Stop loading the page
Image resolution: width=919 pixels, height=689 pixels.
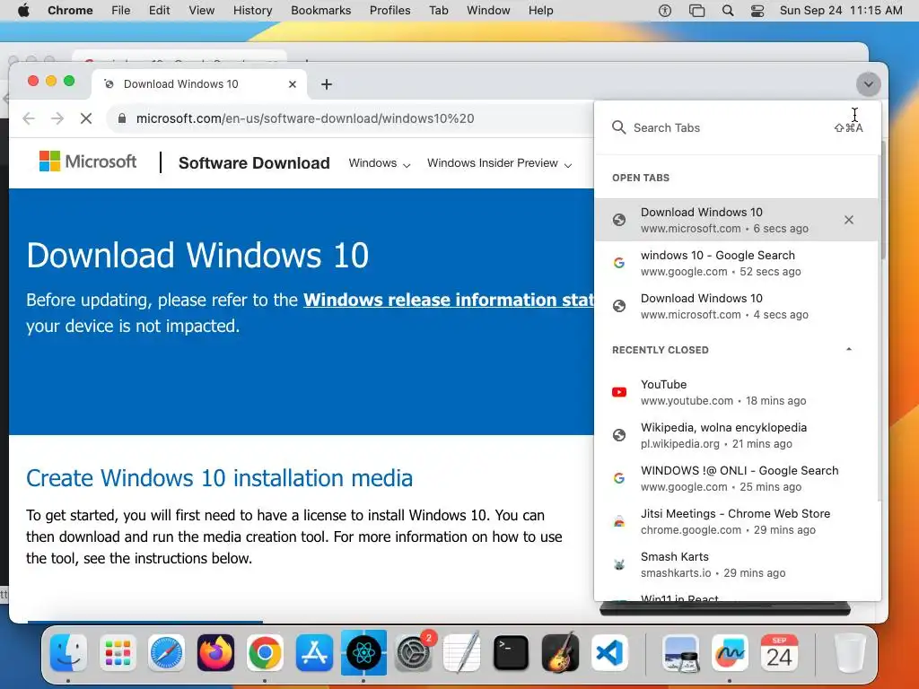(x=86, y=118)
